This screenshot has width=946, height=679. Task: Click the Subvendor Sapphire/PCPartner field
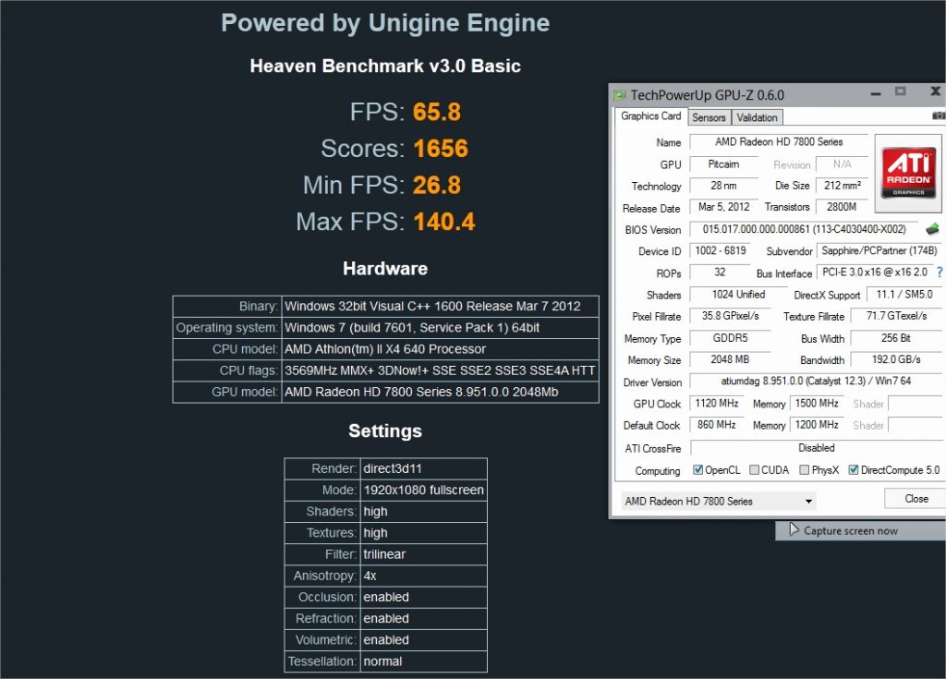click(879, 250)
